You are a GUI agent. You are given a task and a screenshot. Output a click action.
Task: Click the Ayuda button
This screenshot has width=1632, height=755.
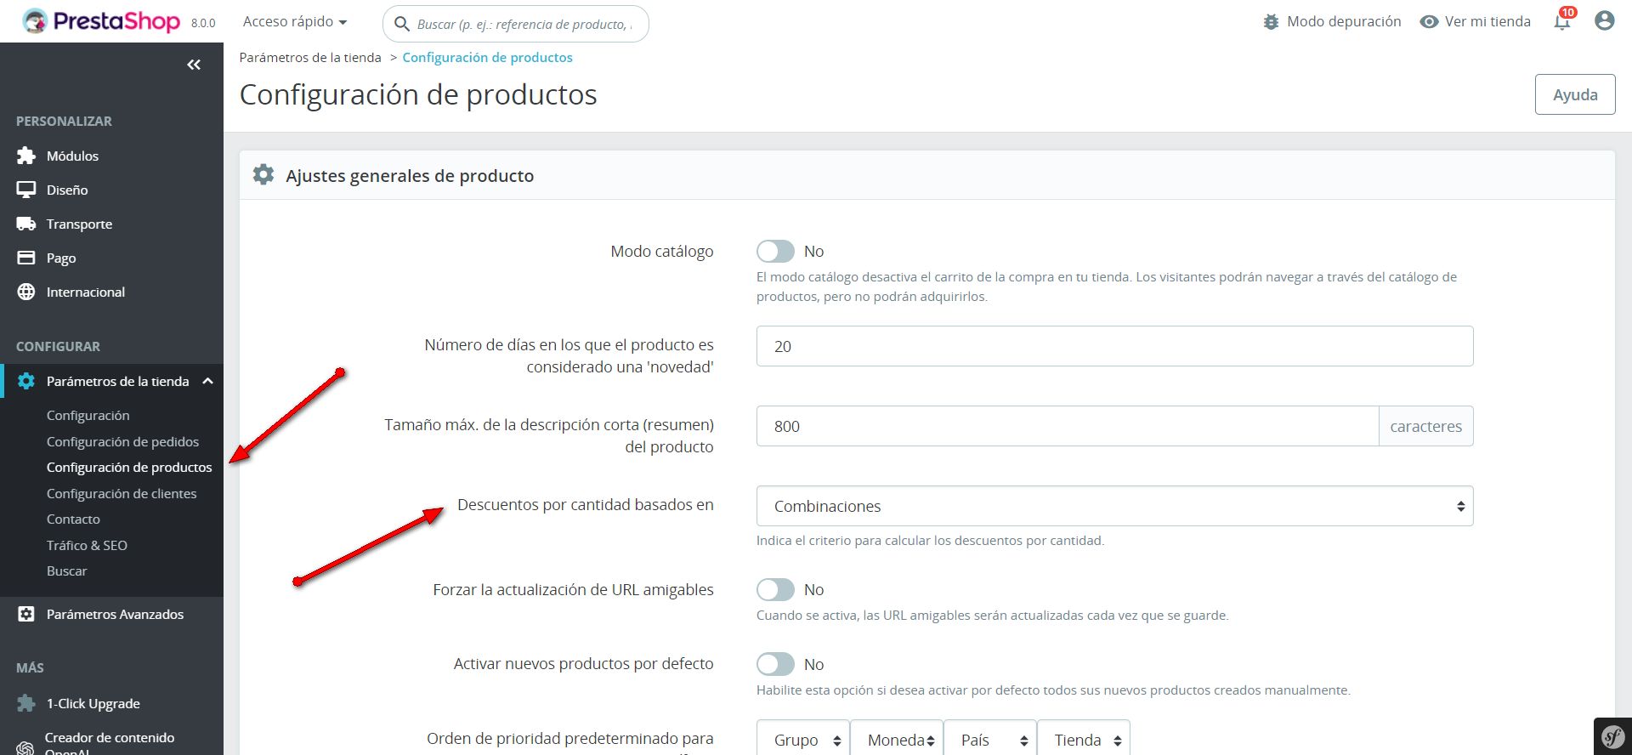click(x=1575, y=94)
